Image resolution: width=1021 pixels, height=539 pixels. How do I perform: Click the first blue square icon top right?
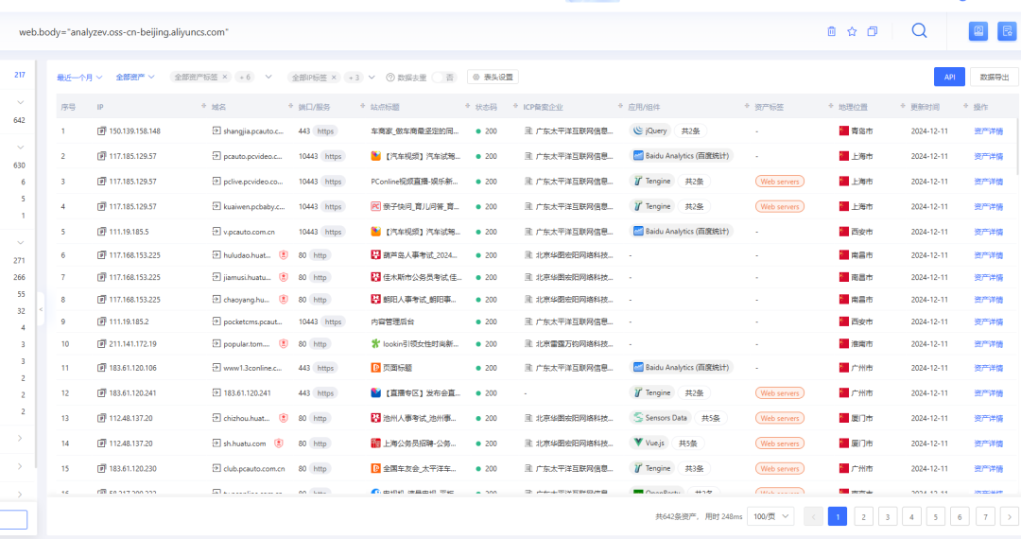tap(978, 31)
